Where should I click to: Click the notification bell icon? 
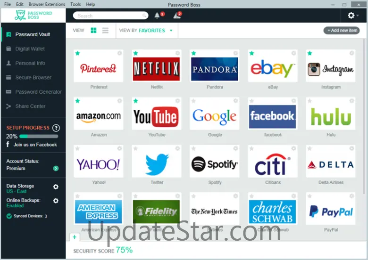157,16
